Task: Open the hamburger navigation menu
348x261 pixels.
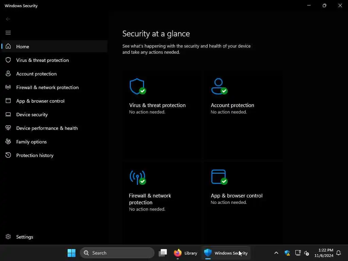Action: tap(8, 33)
